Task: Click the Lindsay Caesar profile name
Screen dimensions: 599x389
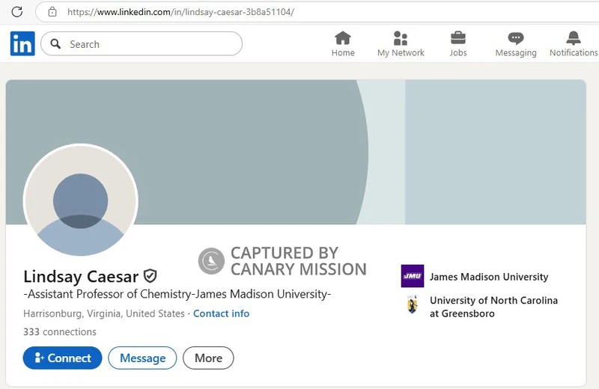Action: [x=81, y=276]
